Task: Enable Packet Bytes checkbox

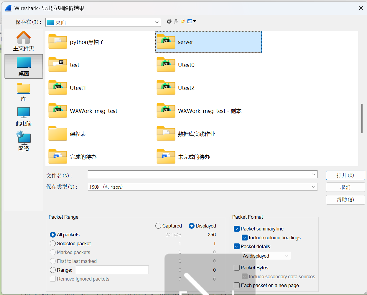Action: pos(237,268)
